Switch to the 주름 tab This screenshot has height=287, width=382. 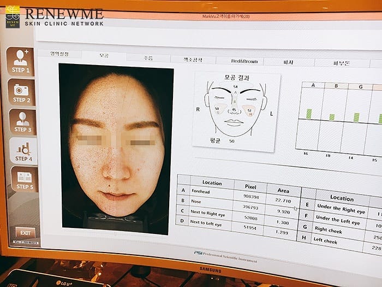click(x=148, y=58)
